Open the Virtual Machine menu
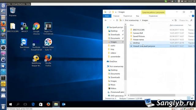 (18, 4)
